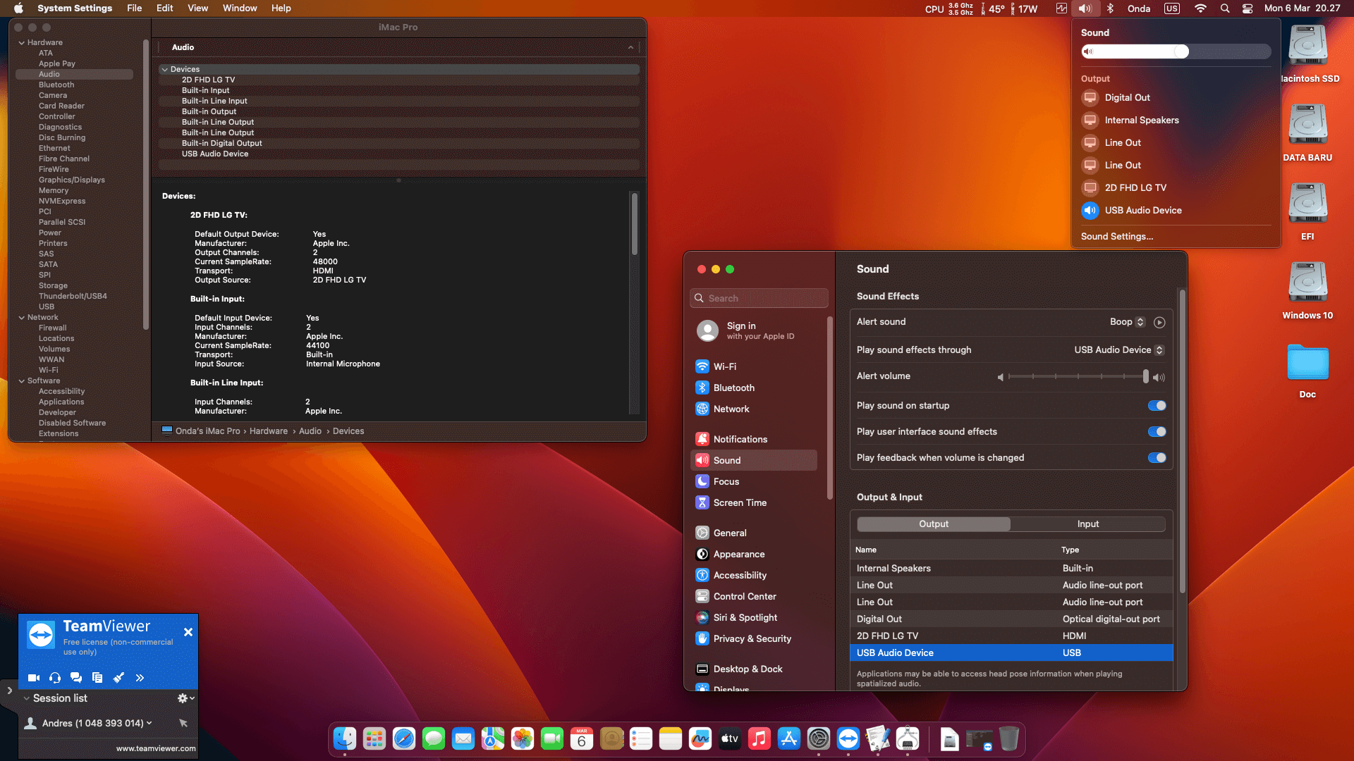Image resolution: width=1354 pixels, height=761 pixels.
Task: Switch to the Input tab
Action: click(1087, 524)
